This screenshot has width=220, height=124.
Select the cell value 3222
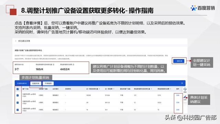point(159,103)
